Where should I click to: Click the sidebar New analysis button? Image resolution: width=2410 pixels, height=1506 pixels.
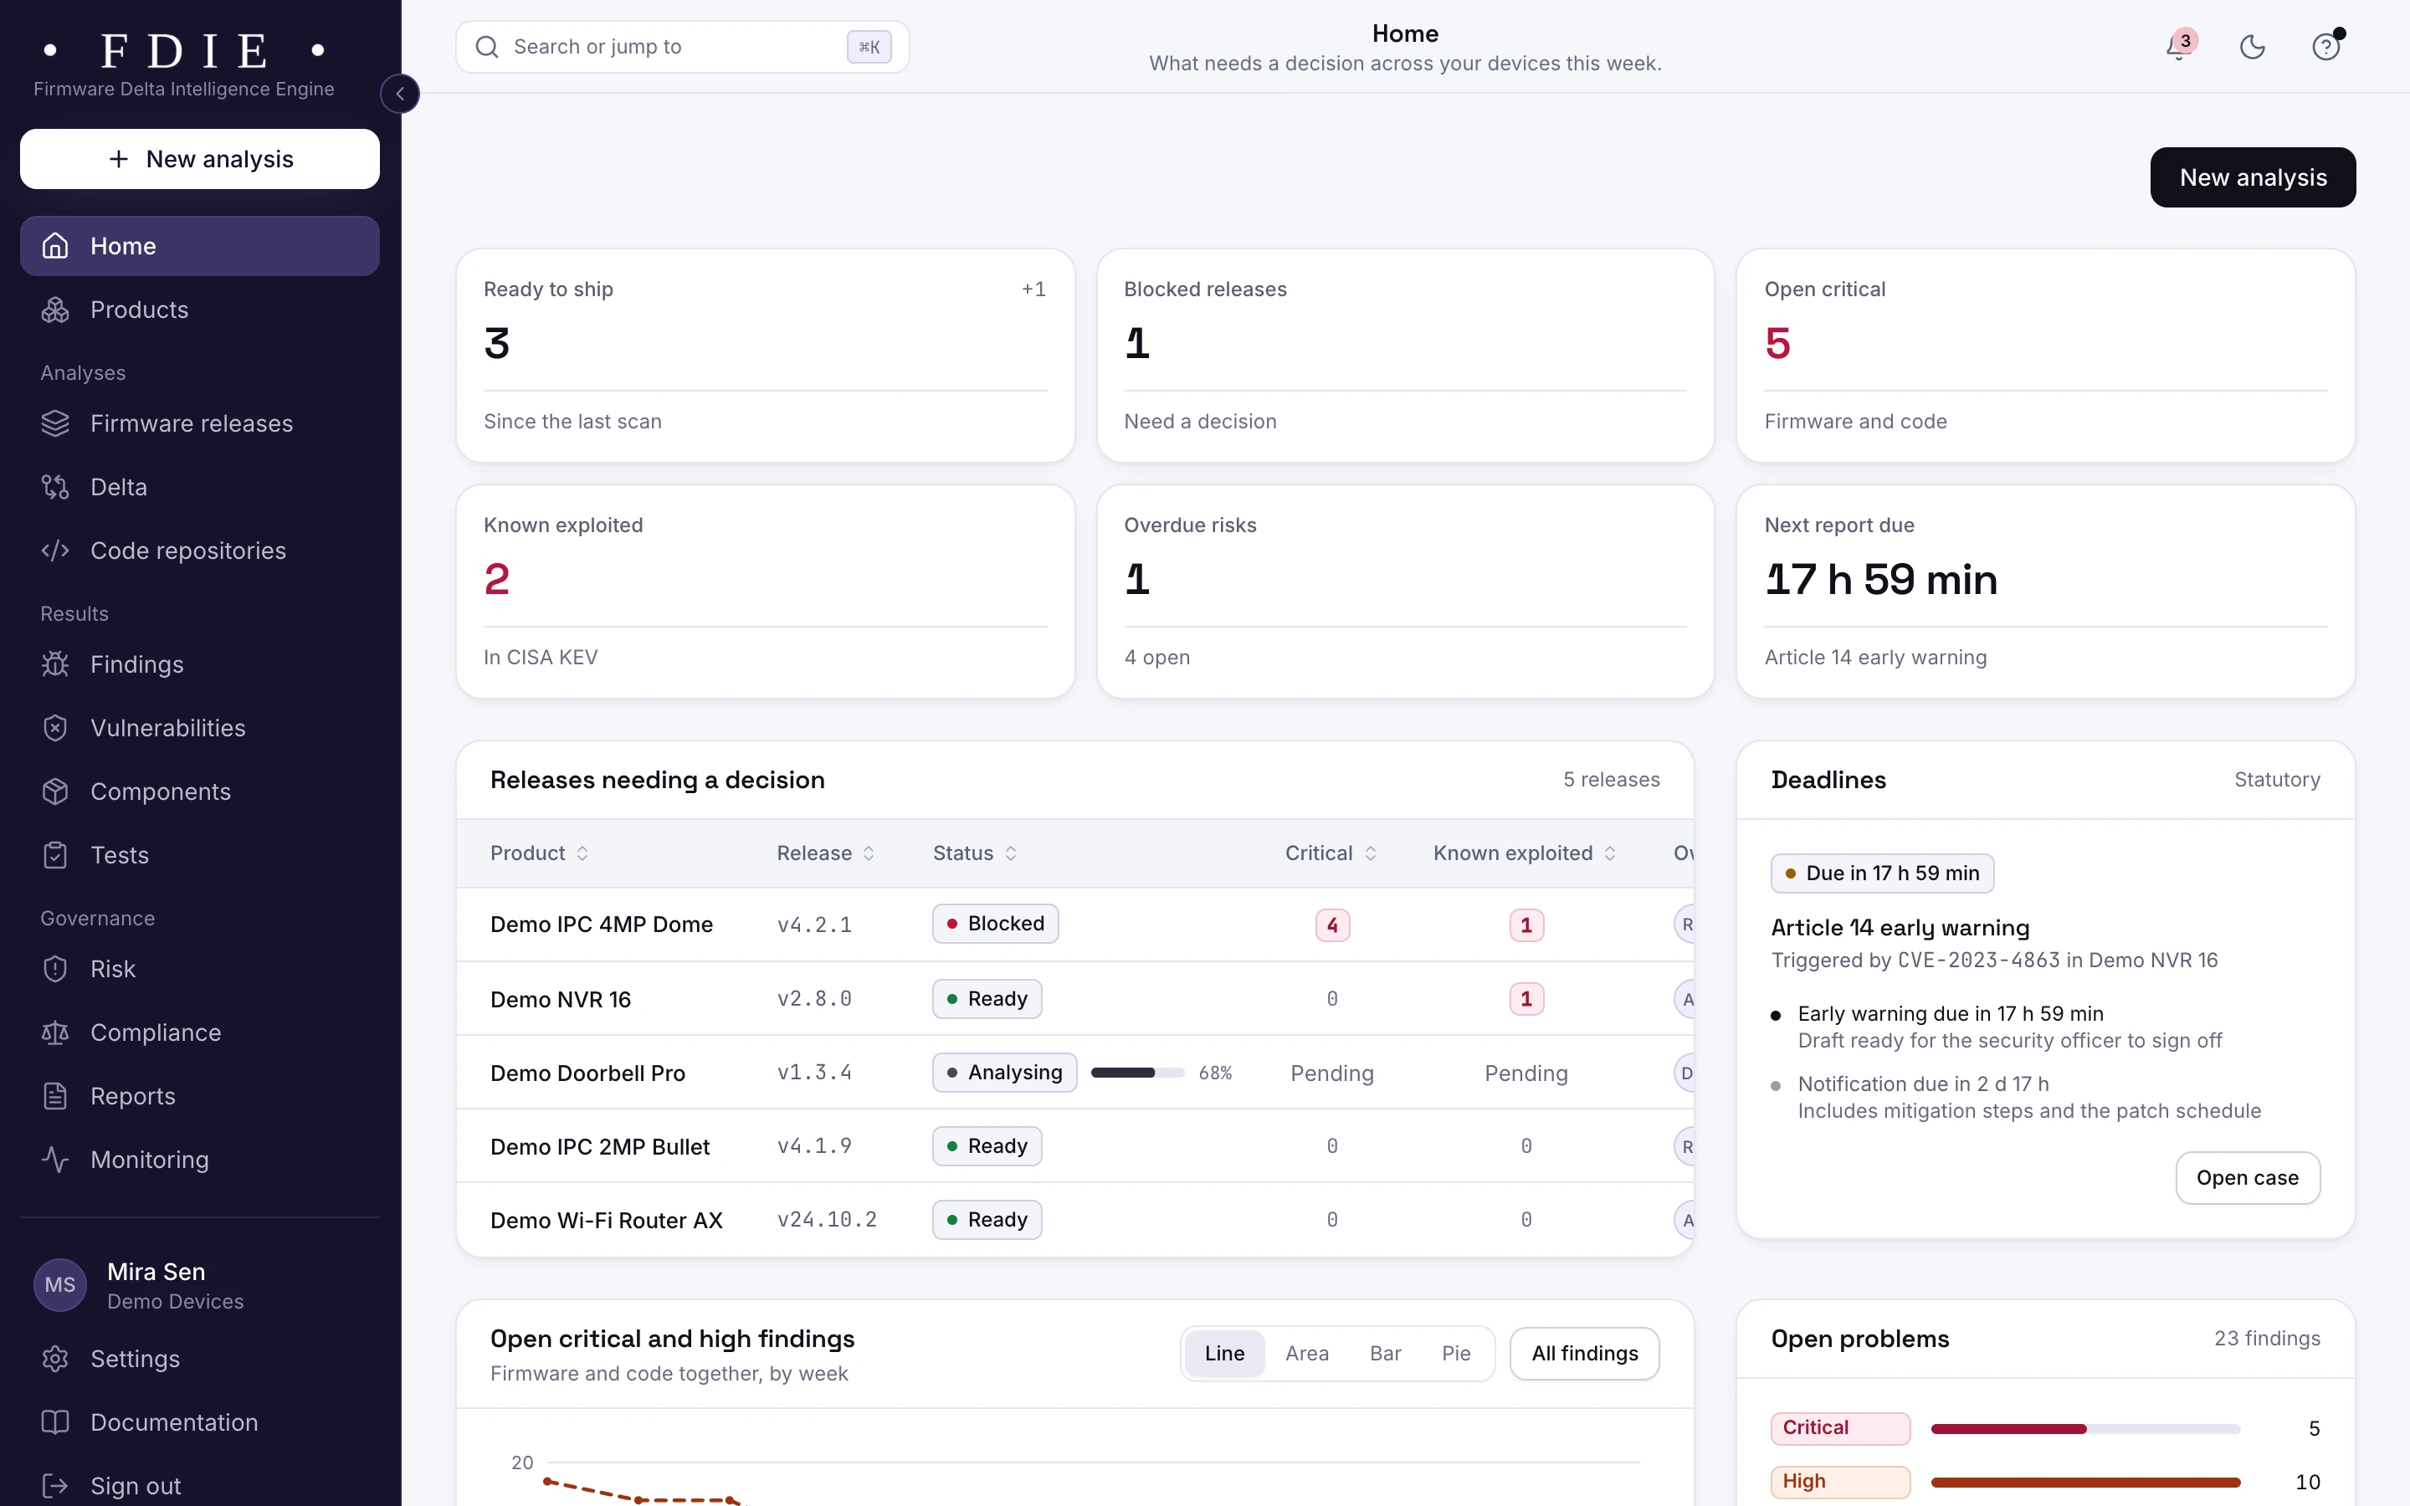[x=199, y=159]
